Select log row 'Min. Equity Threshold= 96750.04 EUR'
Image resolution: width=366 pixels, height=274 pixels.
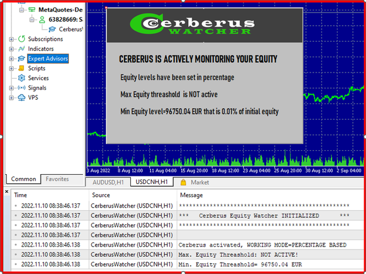pos(188,264)
